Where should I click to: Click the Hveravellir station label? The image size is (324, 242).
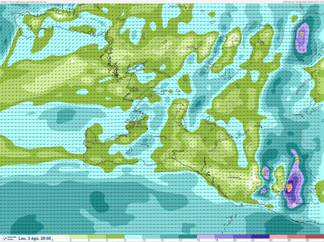click(x=266, y=26)
